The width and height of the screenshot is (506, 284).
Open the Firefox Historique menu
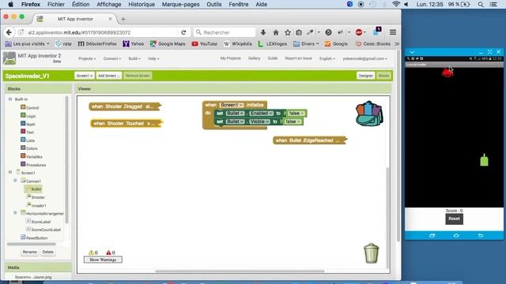pyautogui.click(x=142, y=4)
